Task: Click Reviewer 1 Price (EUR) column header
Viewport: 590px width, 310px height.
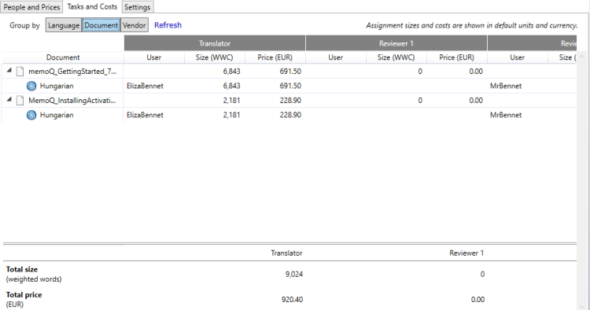Action: [x=457, y=57]
